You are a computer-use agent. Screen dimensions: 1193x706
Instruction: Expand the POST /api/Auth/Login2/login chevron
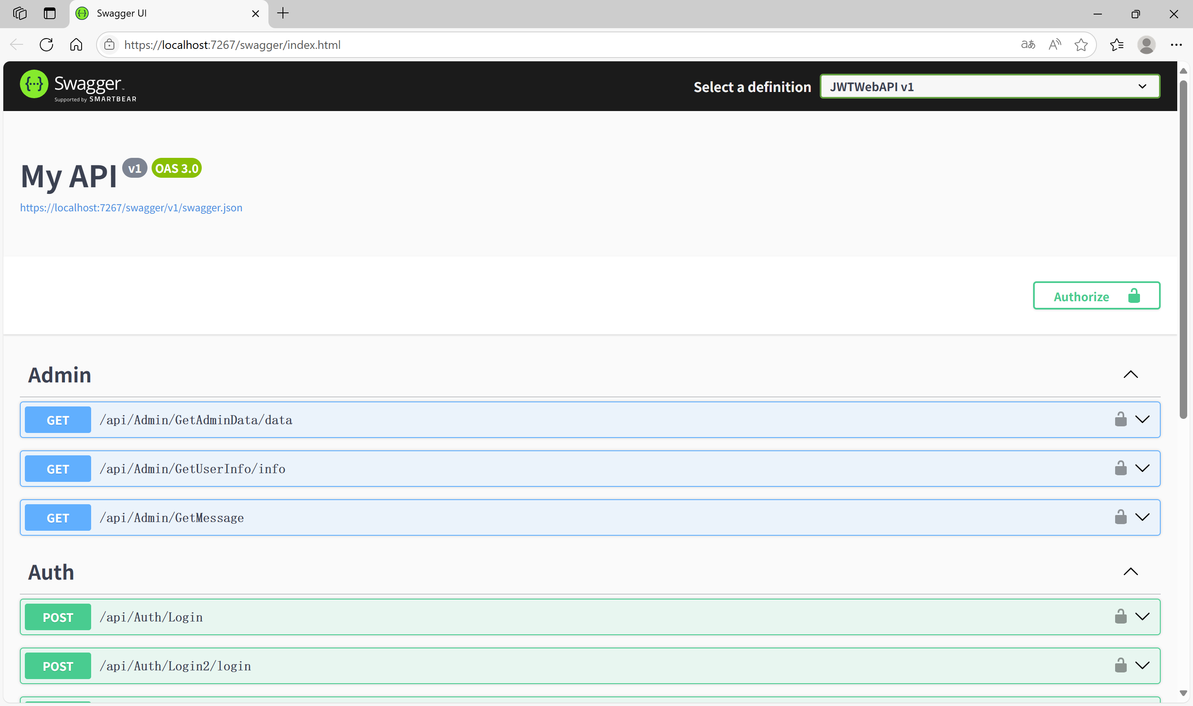pyautogui.click(x=1142, y=665)
